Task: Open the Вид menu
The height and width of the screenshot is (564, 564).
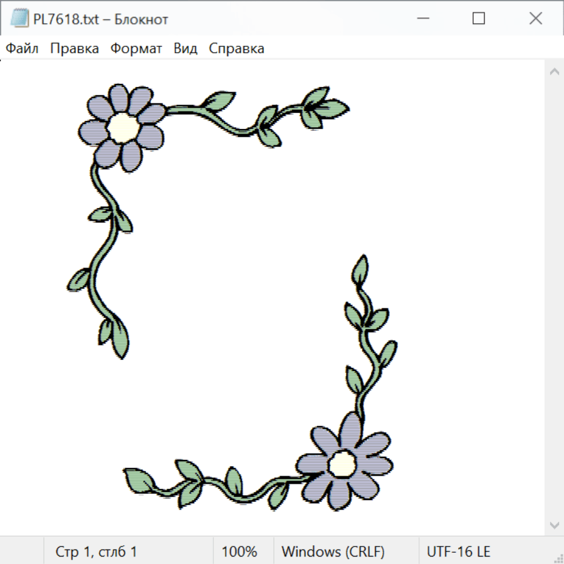Action: click(x=185, y=48)
